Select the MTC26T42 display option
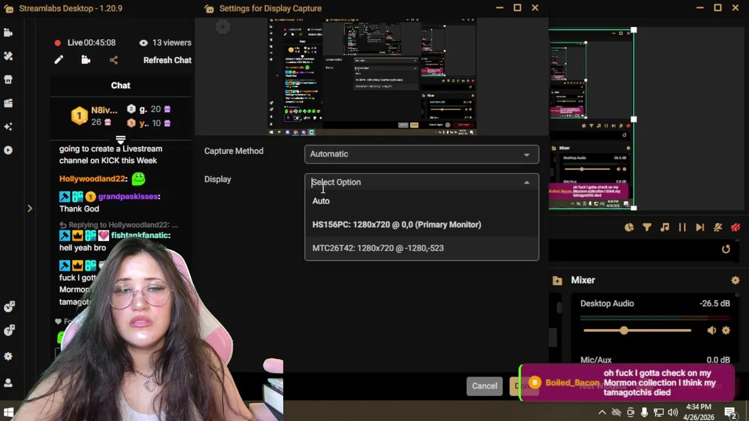749x421 pixels. 421,248
